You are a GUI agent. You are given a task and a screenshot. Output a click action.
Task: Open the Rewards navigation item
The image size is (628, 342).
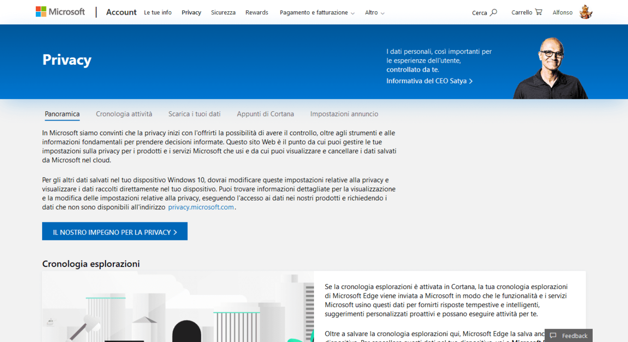257,13
